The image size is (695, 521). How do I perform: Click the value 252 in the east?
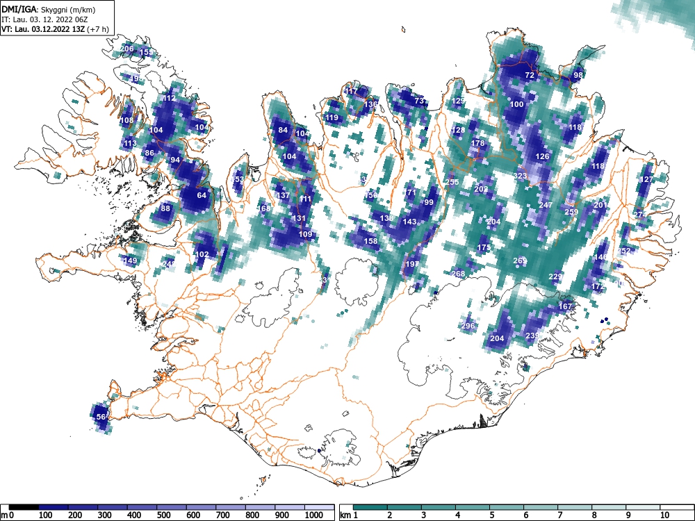(x=623, y=251)
